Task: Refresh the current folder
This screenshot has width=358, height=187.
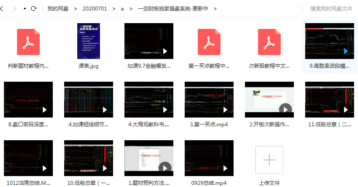Action: 34,9
